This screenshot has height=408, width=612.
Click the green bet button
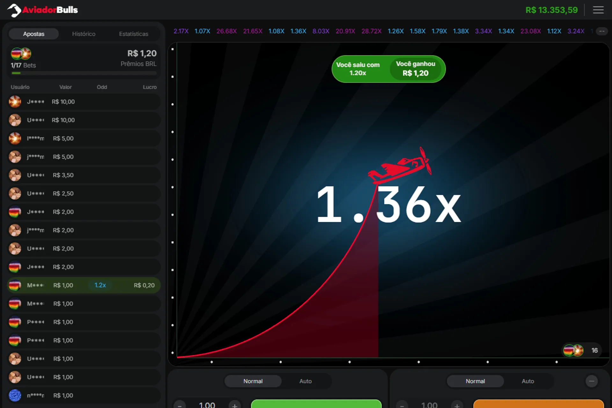pos(316,405)
